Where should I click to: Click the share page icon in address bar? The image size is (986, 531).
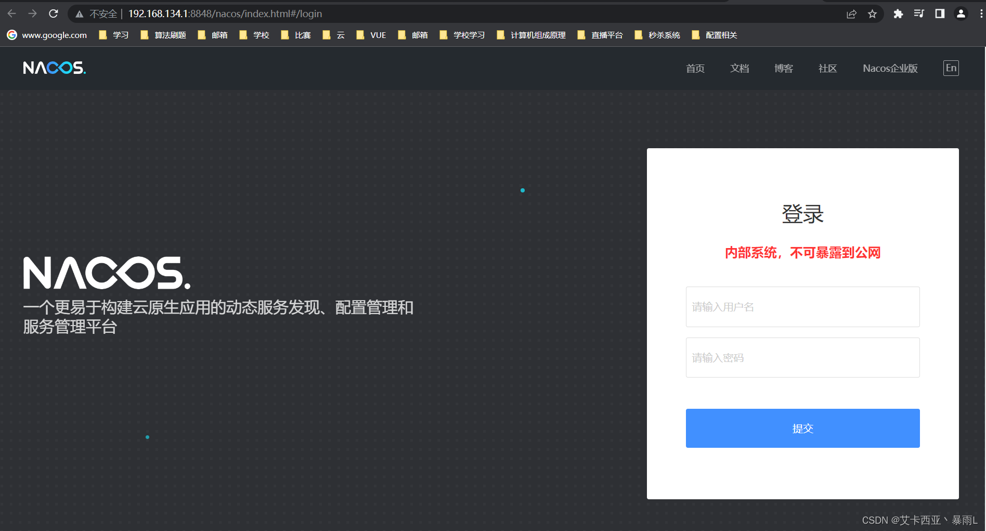[851, 14]
